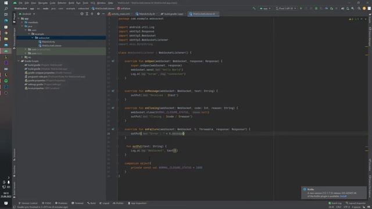Click the override gutter icon beside onClosing
This screenshot has height=209, width=372.
[x=113, y=108]
